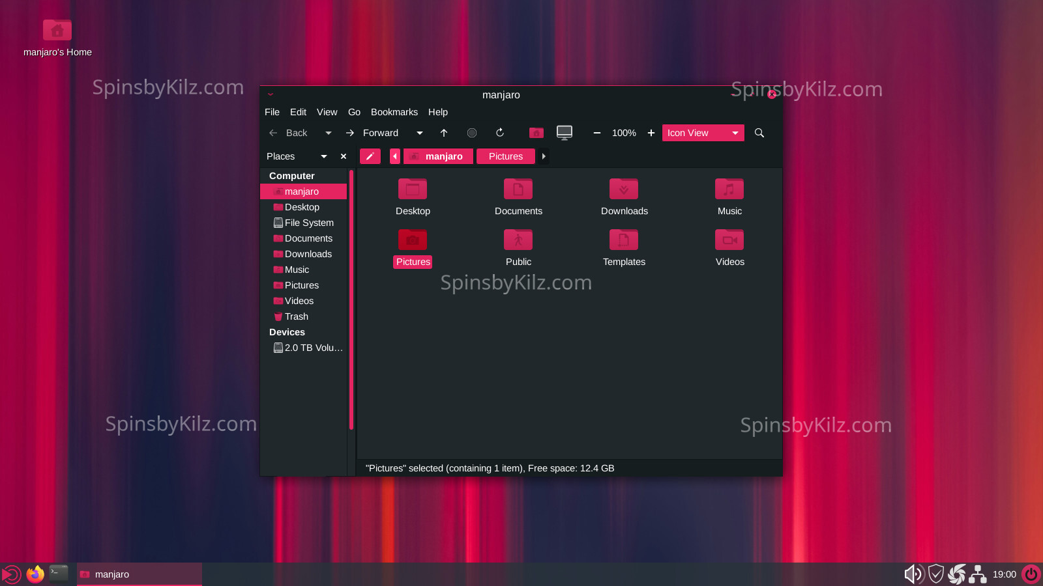The height and width of the screenshot is (586, 1043).
Task: Click the Computer monitor toolbar icon
Action: point(565,133)
